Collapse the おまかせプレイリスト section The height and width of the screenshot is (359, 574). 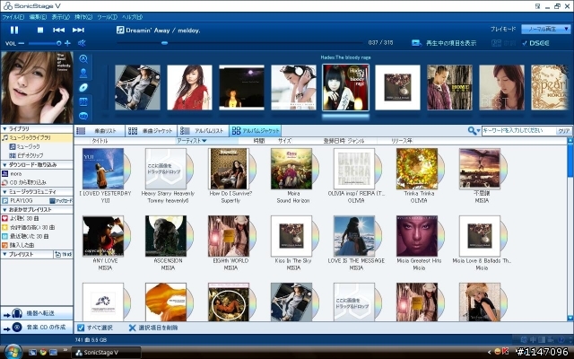point(4,209)
